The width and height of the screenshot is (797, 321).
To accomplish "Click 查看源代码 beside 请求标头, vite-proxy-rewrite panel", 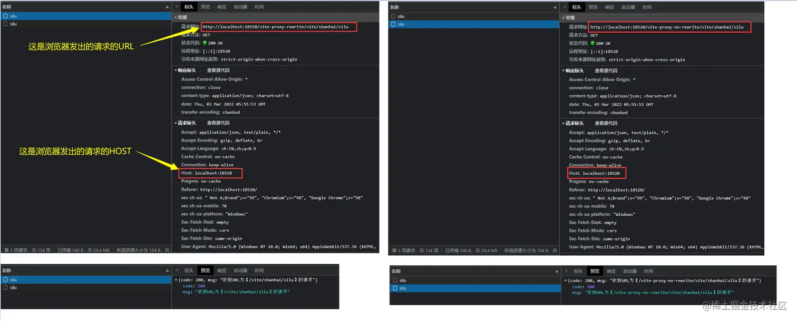I will tap(218, 123).
